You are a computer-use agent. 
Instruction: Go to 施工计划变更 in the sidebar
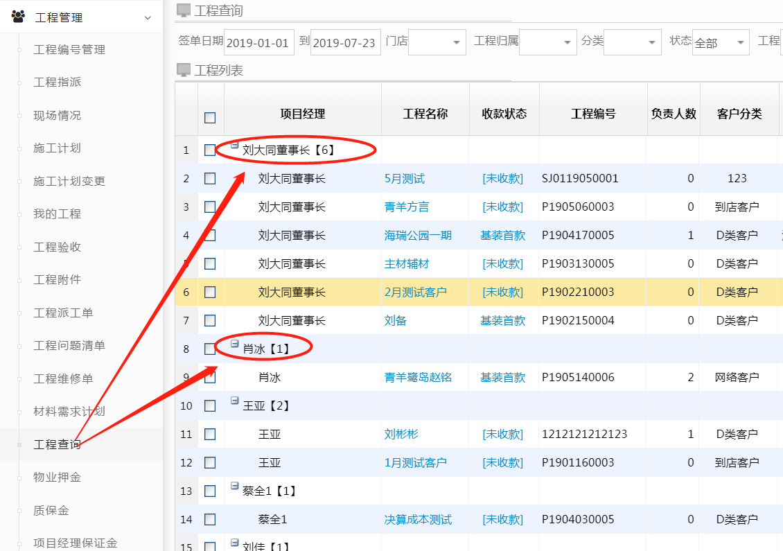coord(69,182)
